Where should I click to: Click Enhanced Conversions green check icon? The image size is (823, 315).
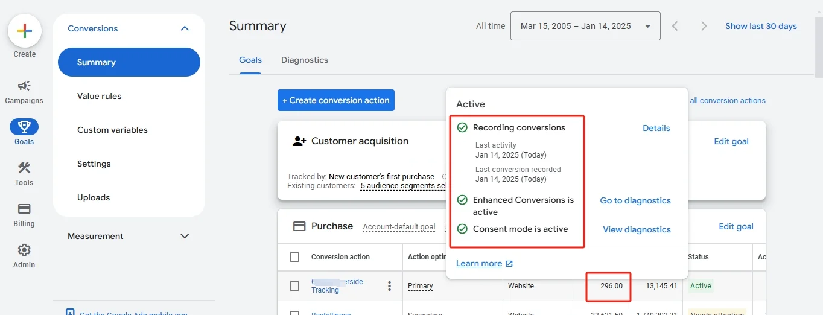coord(462,200)
